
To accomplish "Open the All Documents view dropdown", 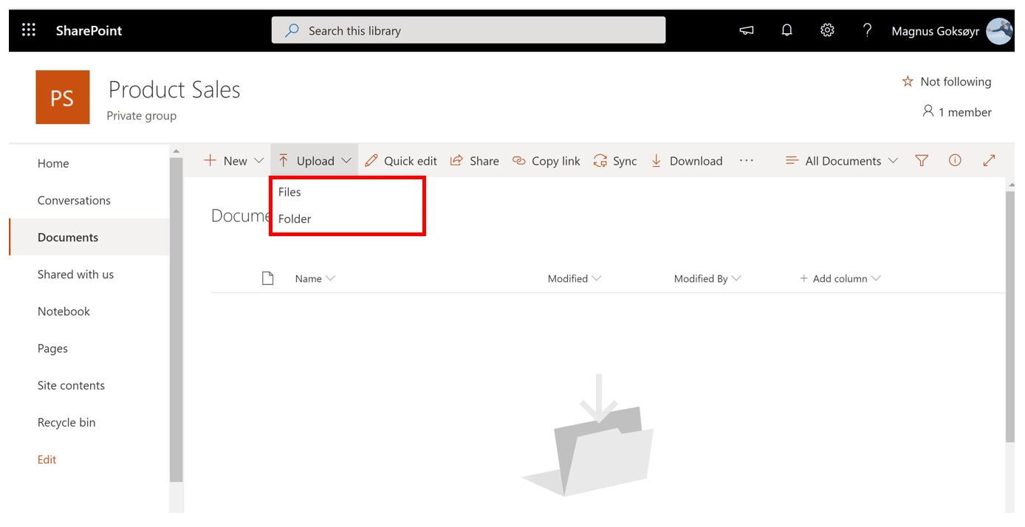I will pos(842,161).
